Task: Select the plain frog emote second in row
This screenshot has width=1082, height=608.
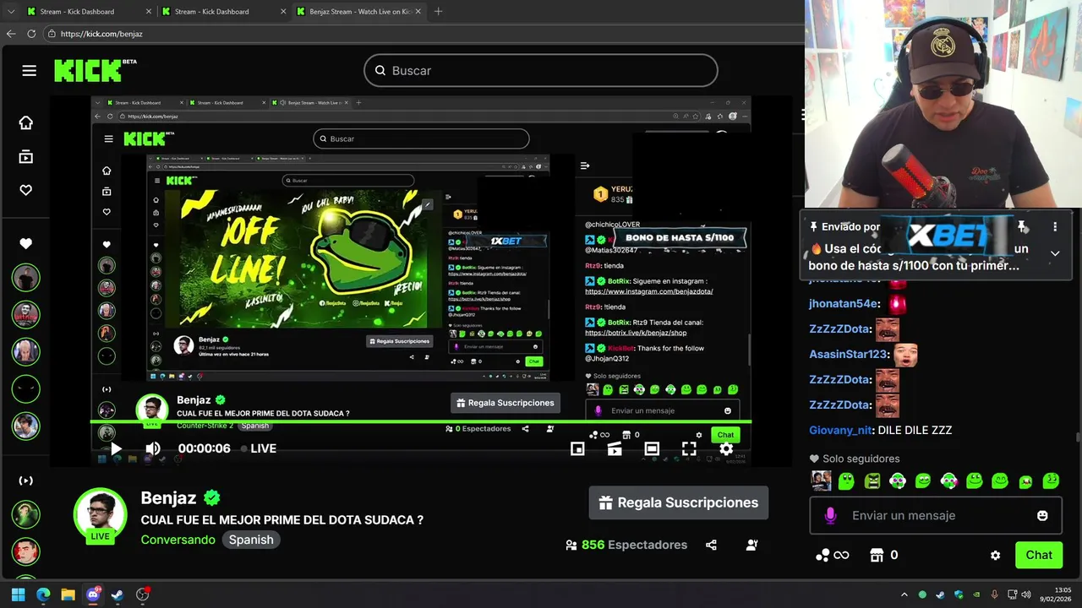Action: [x=846, y=481]
